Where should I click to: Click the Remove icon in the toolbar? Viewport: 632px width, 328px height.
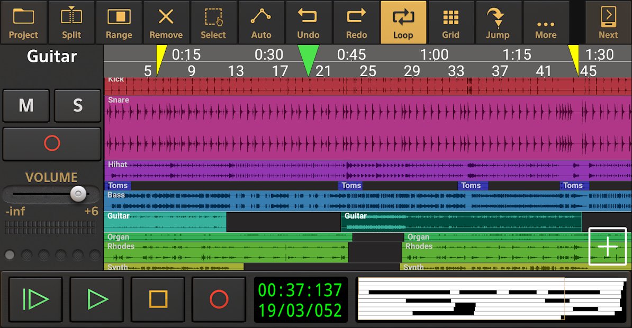[166, 21]
